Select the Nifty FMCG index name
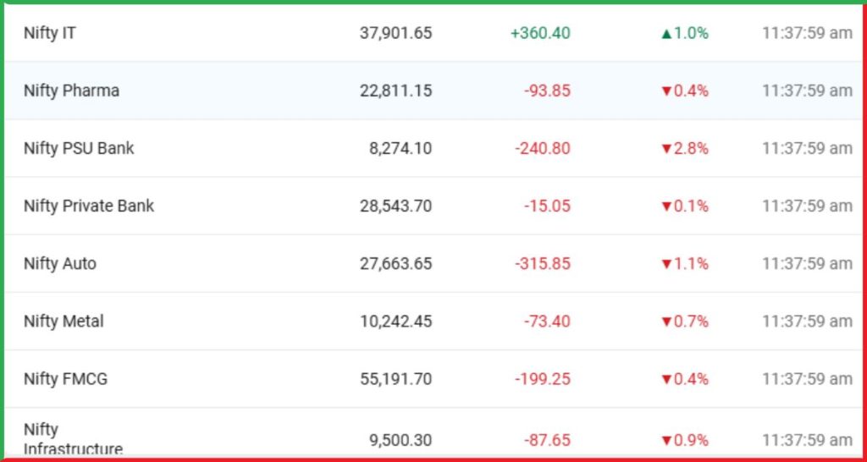 (65, 378)
